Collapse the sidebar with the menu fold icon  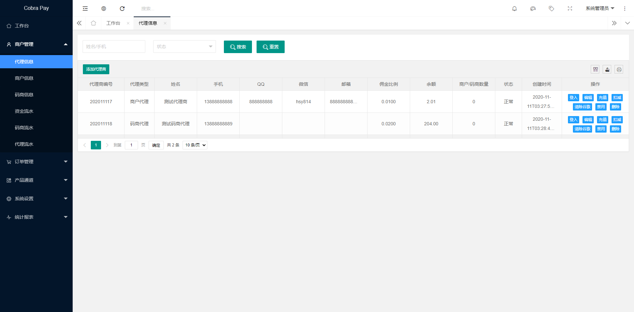click(x=85, y=9)
